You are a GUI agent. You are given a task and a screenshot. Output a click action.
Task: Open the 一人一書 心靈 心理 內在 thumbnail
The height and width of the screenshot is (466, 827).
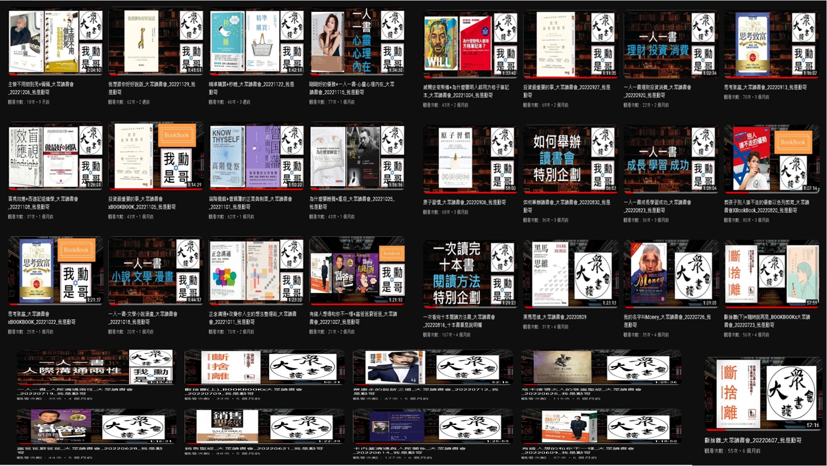click(x=357, y=41)
